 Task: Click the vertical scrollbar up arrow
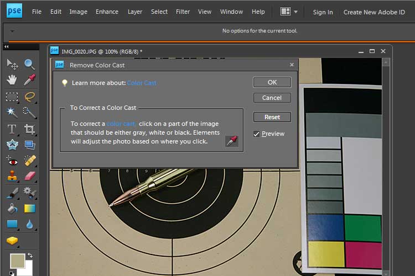pos(386,62)
